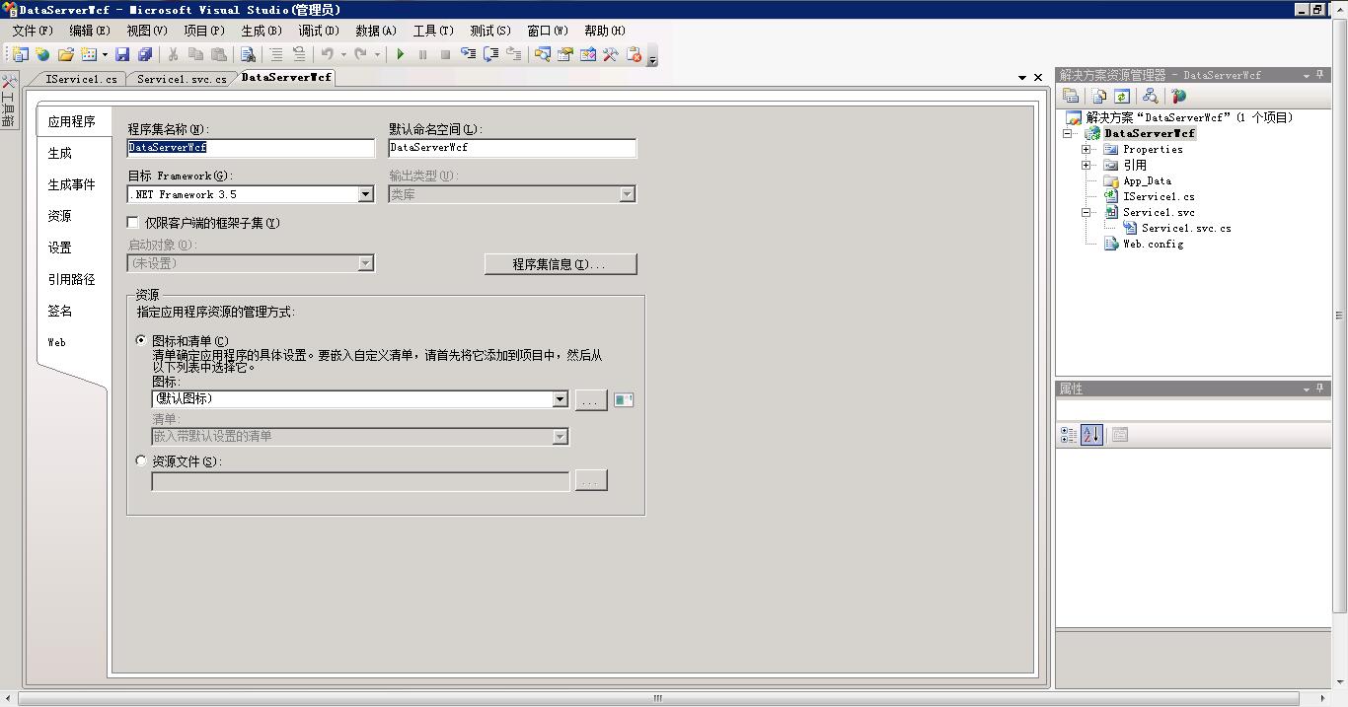This screenshot has height=707, width=1348.
Task: Collapse the Service1.svc node
Action: [1086, 212]
